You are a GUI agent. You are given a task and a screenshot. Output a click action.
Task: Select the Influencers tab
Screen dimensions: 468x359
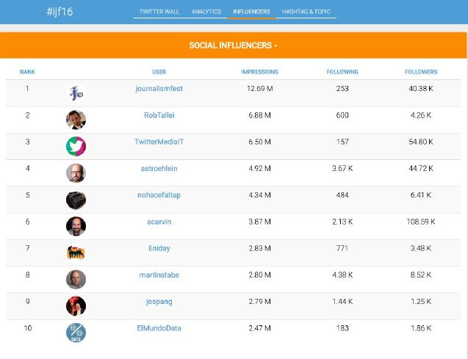[251, 12]
